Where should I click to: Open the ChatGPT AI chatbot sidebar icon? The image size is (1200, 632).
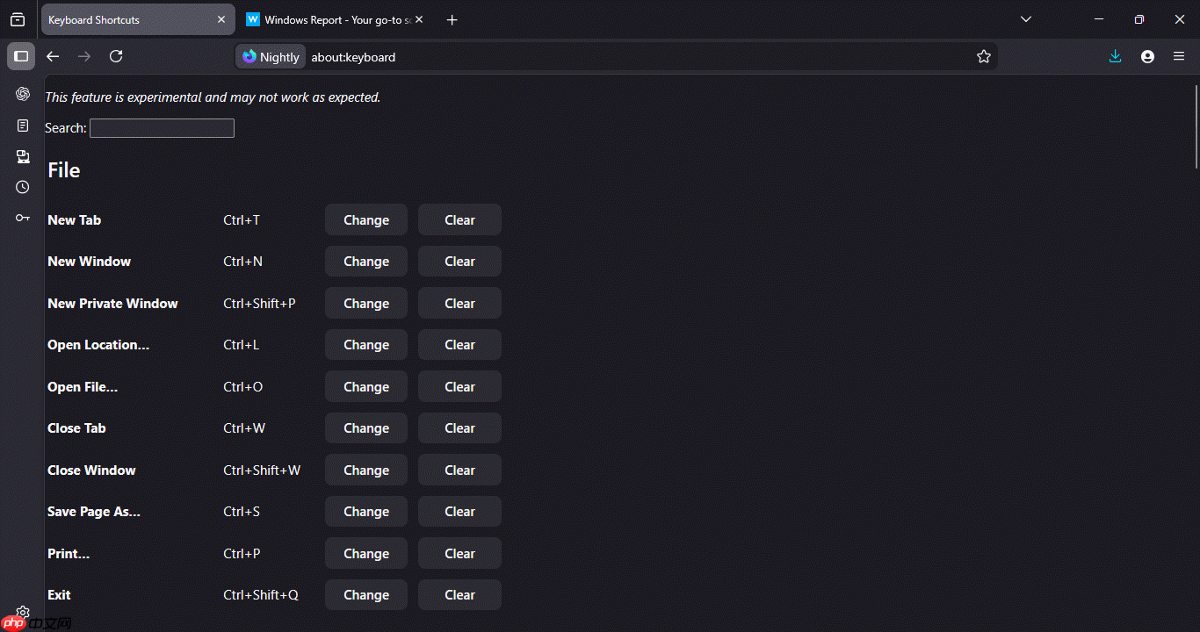[23, 94]
